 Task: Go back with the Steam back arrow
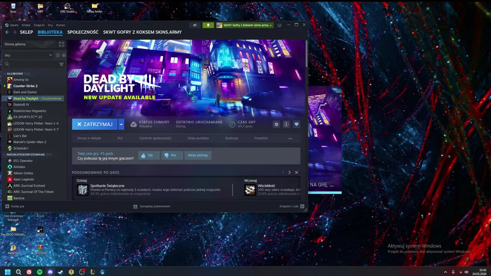point(7,32)
